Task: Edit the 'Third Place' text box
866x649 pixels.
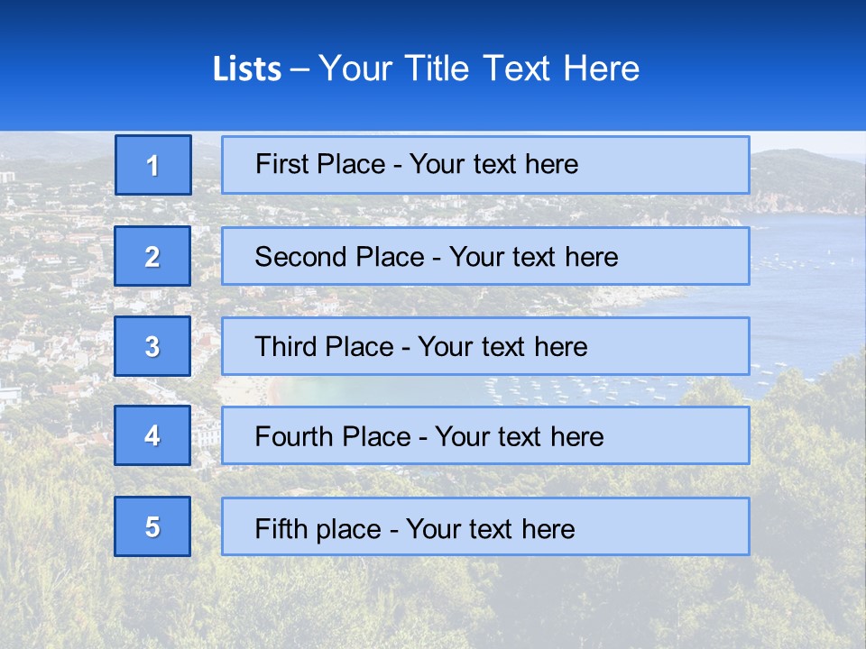Action: (x=485, y=346)
